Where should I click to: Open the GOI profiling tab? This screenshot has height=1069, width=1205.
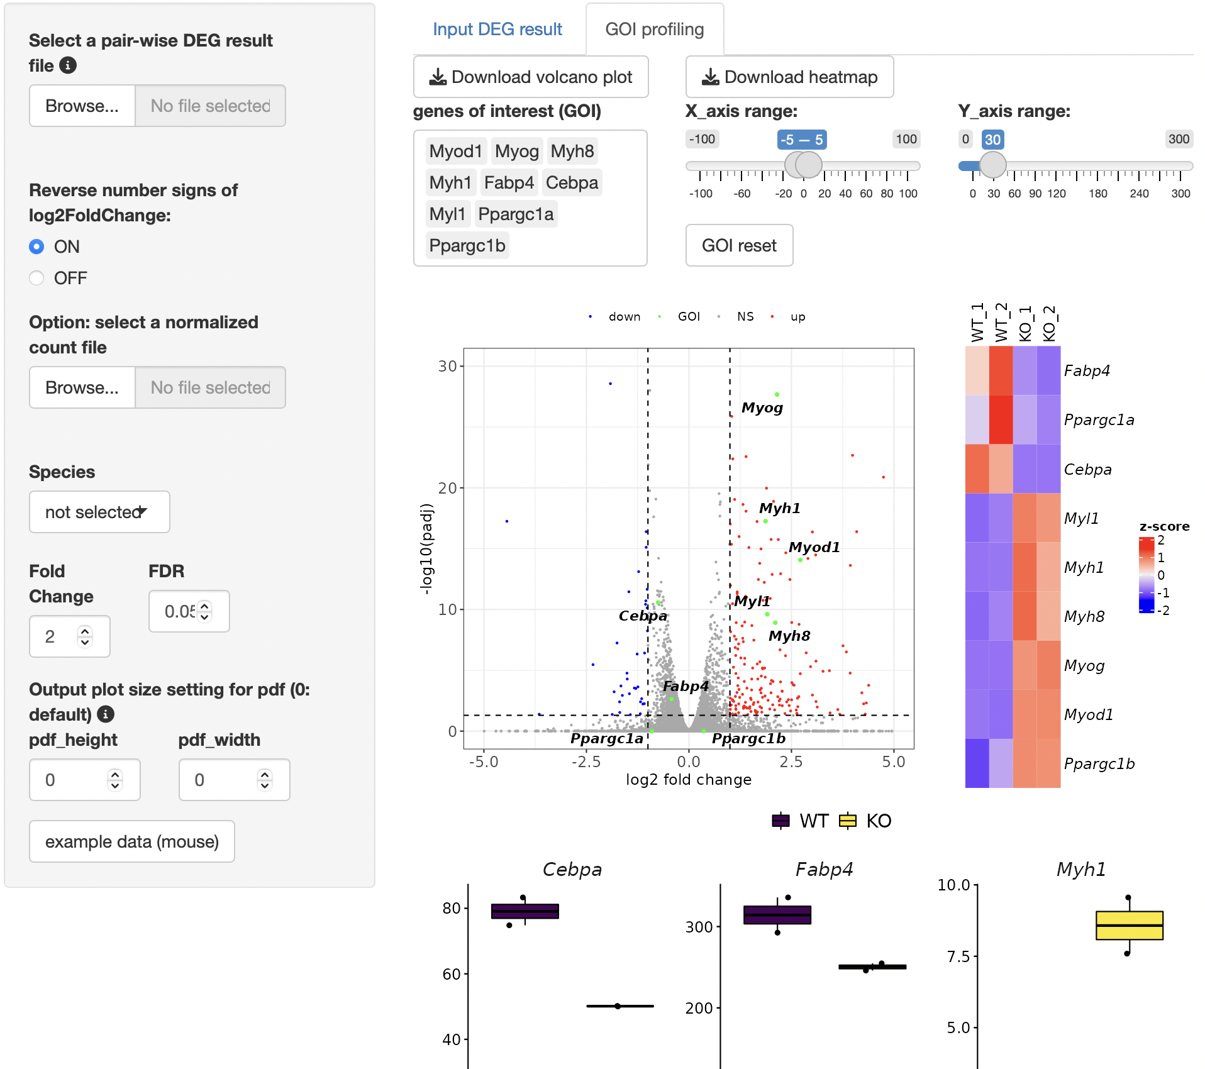[x=654, y=29]
